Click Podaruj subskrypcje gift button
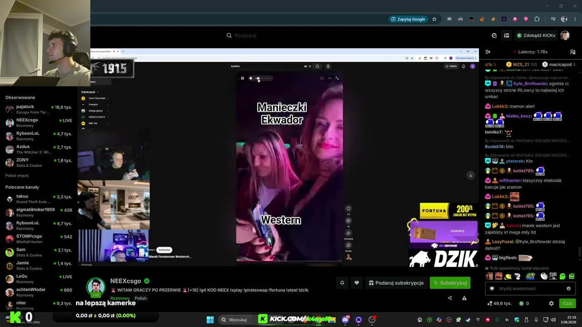Screen dimensions: 582x327 pos(396,283)
